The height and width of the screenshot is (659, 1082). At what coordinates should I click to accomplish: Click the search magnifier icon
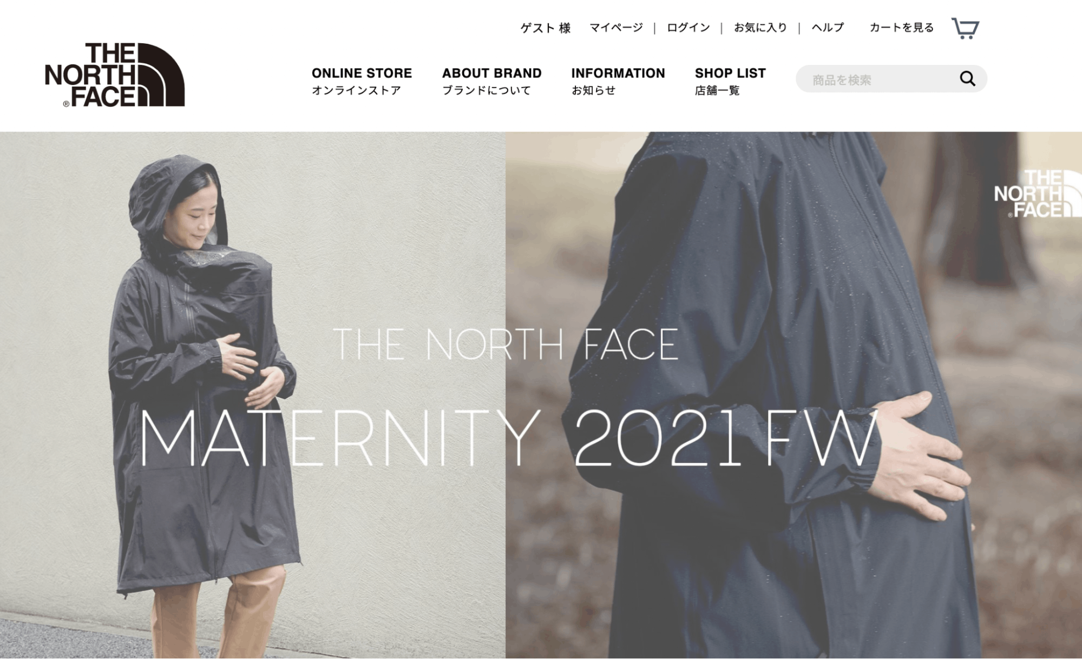tap(968, 79)
